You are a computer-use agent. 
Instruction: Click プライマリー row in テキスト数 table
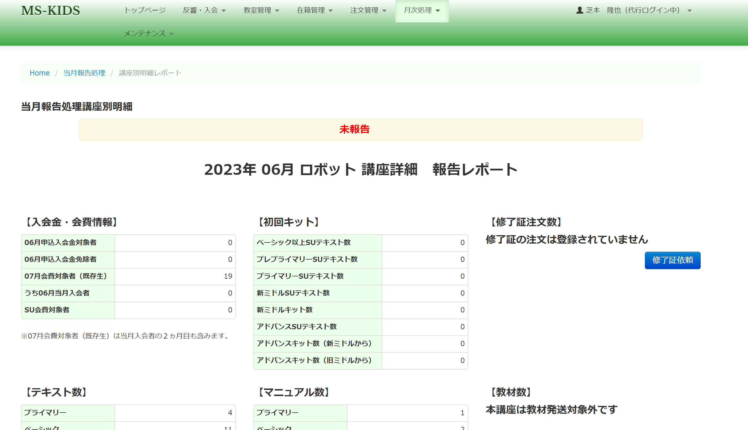(x=45, y=413)
